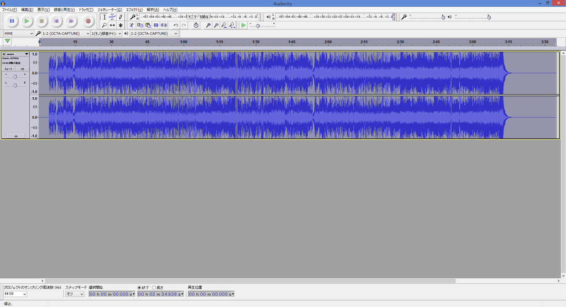The width and height of the screenshot is (566, 307).
Task: Click the Paste clipboard icon
Action: (x=148, y=25)
